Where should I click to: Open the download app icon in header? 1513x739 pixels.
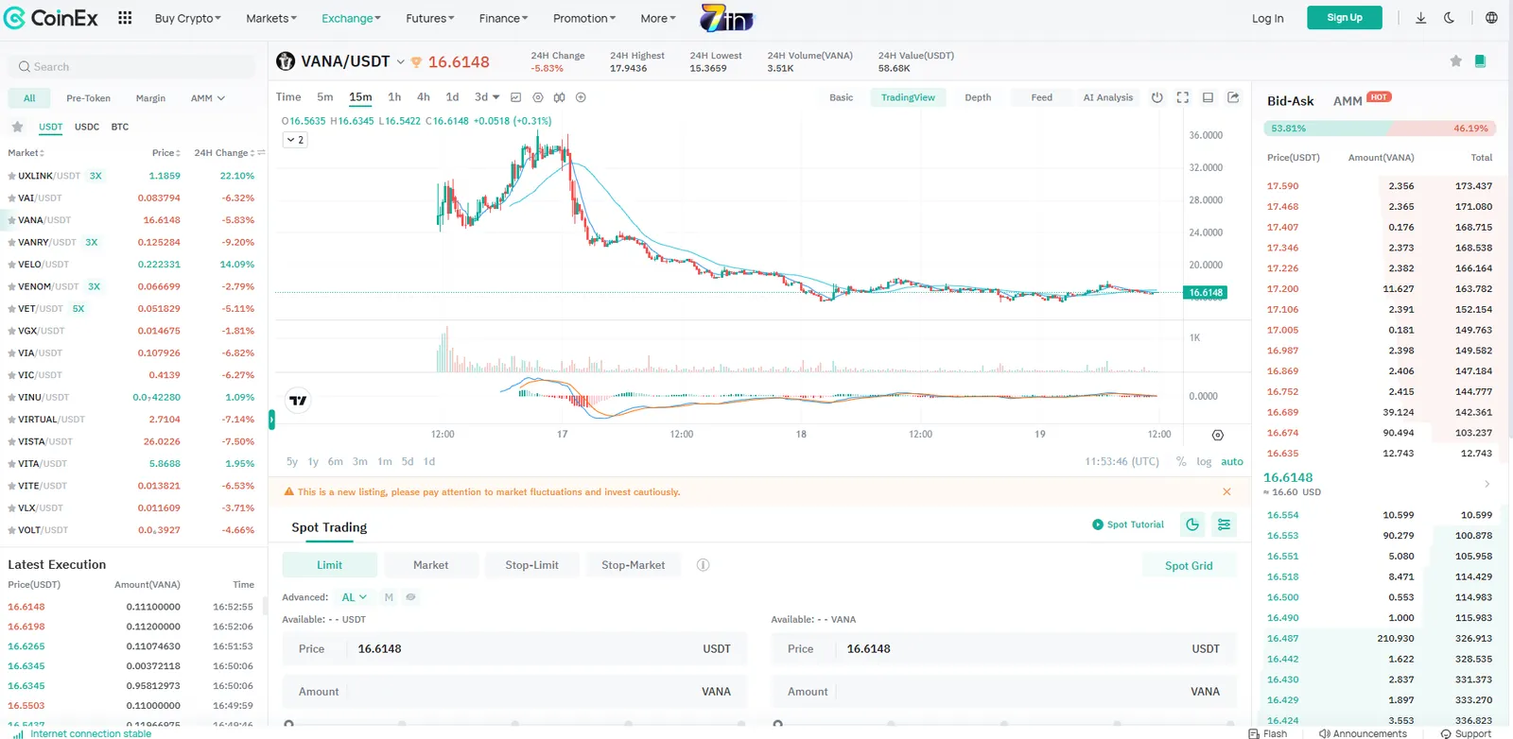pyautogui.click(x=1420, y=18)
